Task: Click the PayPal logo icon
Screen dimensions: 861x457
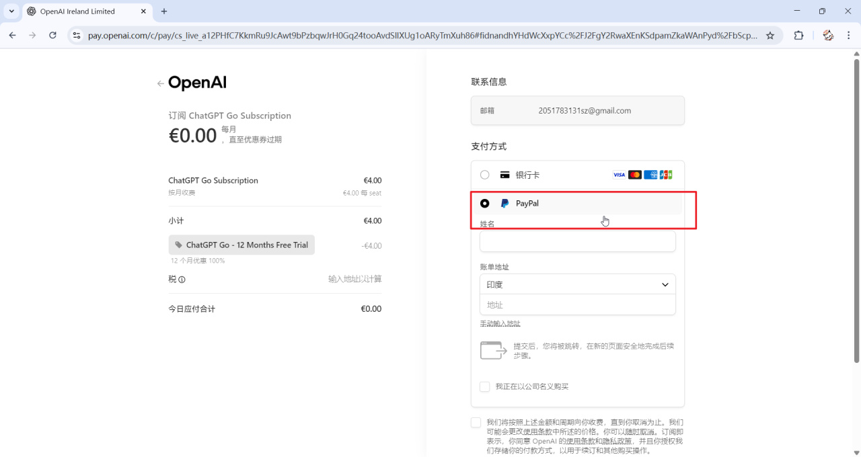Action: 504,203
